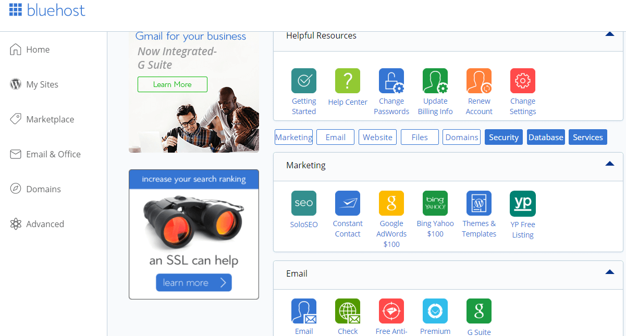Click the Home house icon in sidebar
626x336 pixels.
(16, 49)
